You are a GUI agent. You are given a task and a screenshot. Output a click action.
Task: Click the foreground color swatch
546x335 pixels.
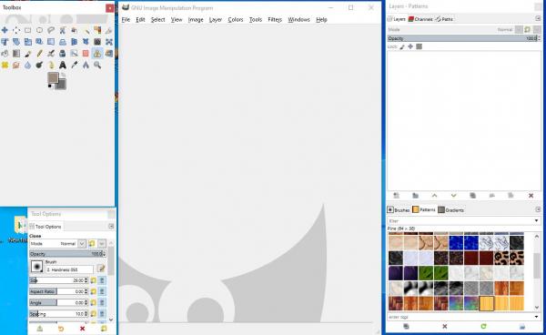pyautogui.click(x=53, y=78)
